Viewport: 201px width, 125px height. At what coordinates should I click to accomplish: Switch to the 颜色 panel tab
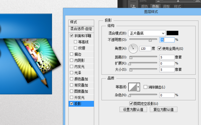coord(145,6)
